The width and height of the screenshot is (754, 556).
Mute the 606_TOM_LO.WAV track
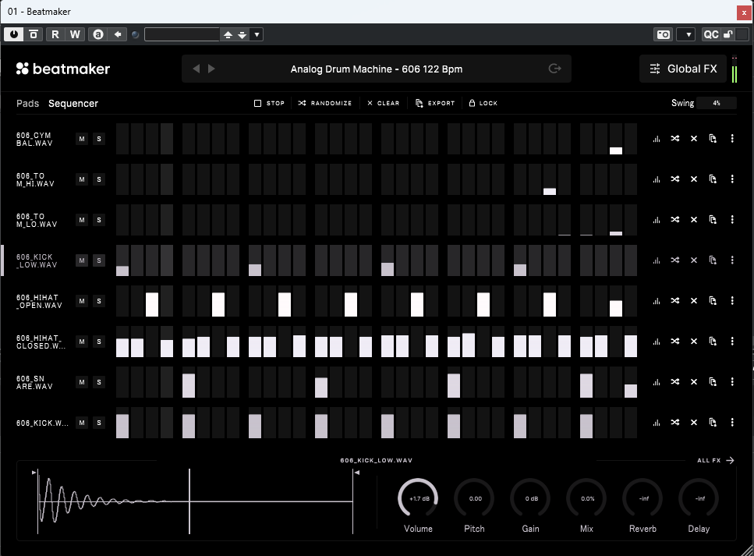click(82, 220)
